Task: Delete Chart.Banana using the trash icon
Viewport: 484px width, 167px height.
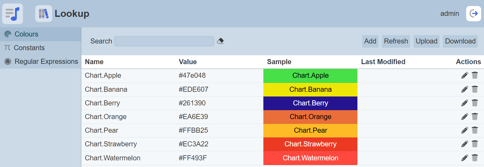Action: 475,89
